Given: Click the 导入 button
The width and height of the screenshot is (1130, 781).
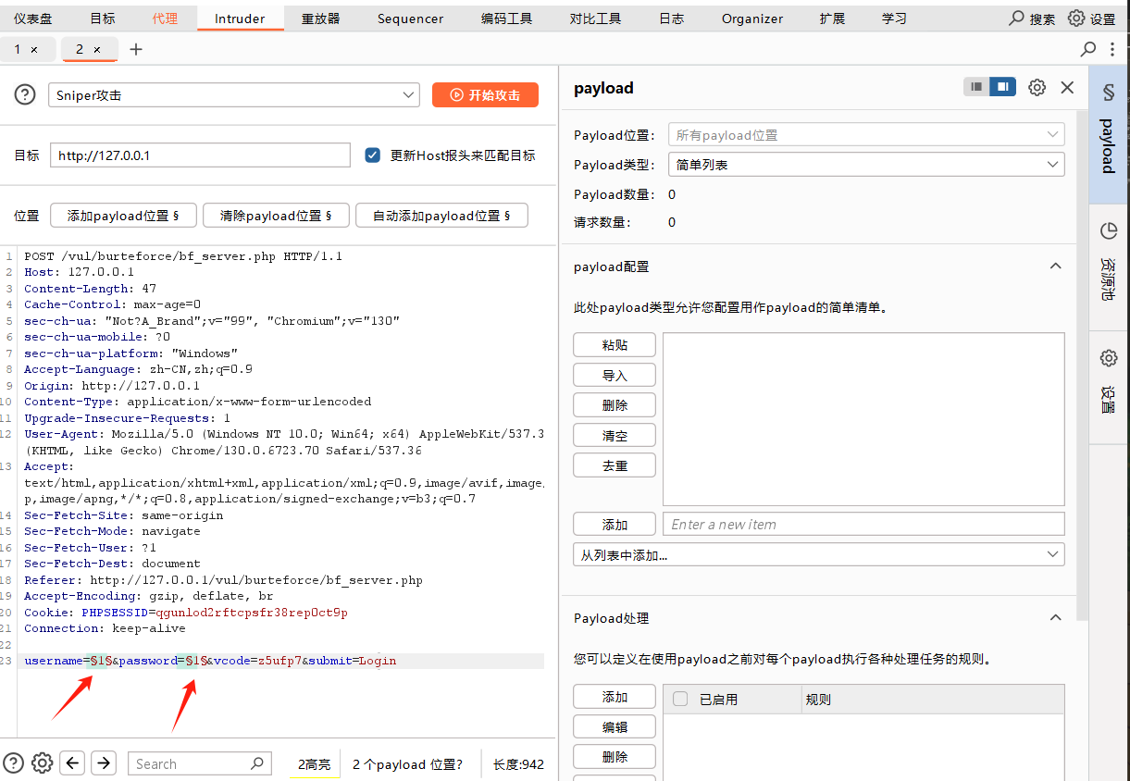Looking at the screenshot, I should point(615,375).
